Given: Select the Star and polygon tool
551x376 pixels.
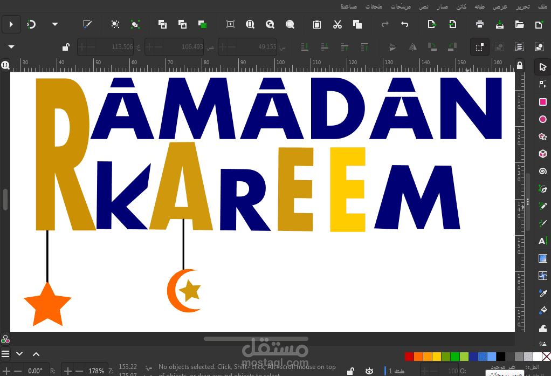Looking at the screenshot, I should pos(542,136).
